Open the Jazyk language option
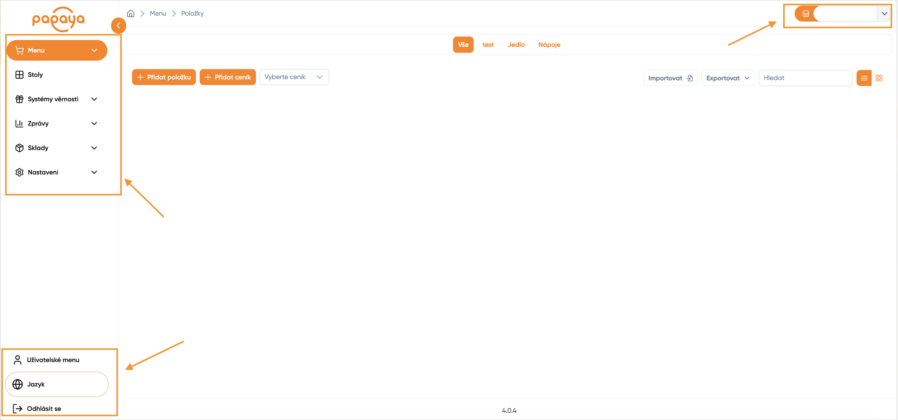Screen dimensions: 898x420 pos(57,384)
